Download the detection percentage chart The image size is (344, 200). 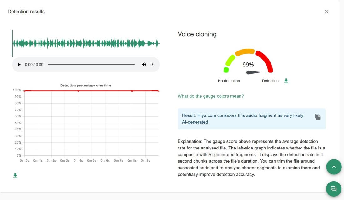pyautogui.click(x=15, y=176)
